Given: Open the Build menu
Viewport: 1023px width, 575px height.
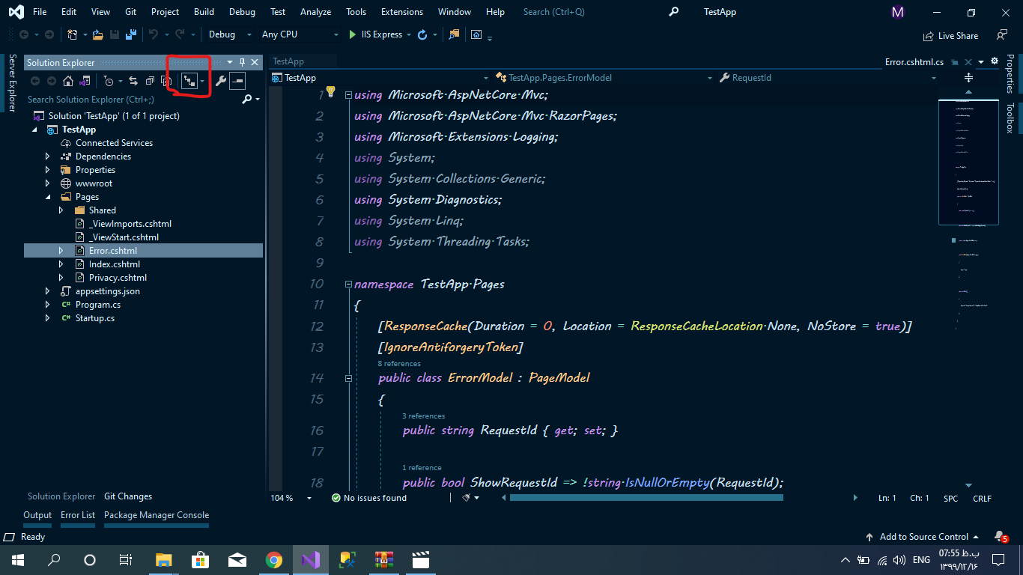Looking at the screenshot, I should (x=204, y=12).
